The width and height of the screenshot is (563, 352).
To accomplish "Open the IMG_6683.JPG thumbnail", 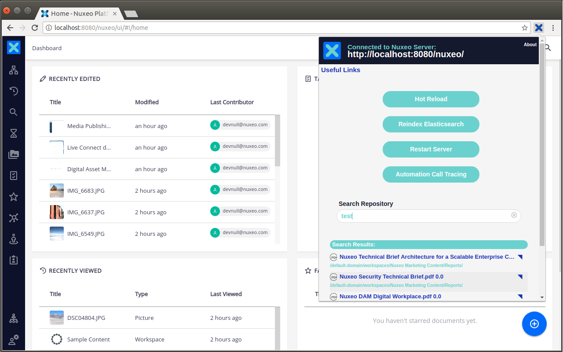I will [57, 191].
